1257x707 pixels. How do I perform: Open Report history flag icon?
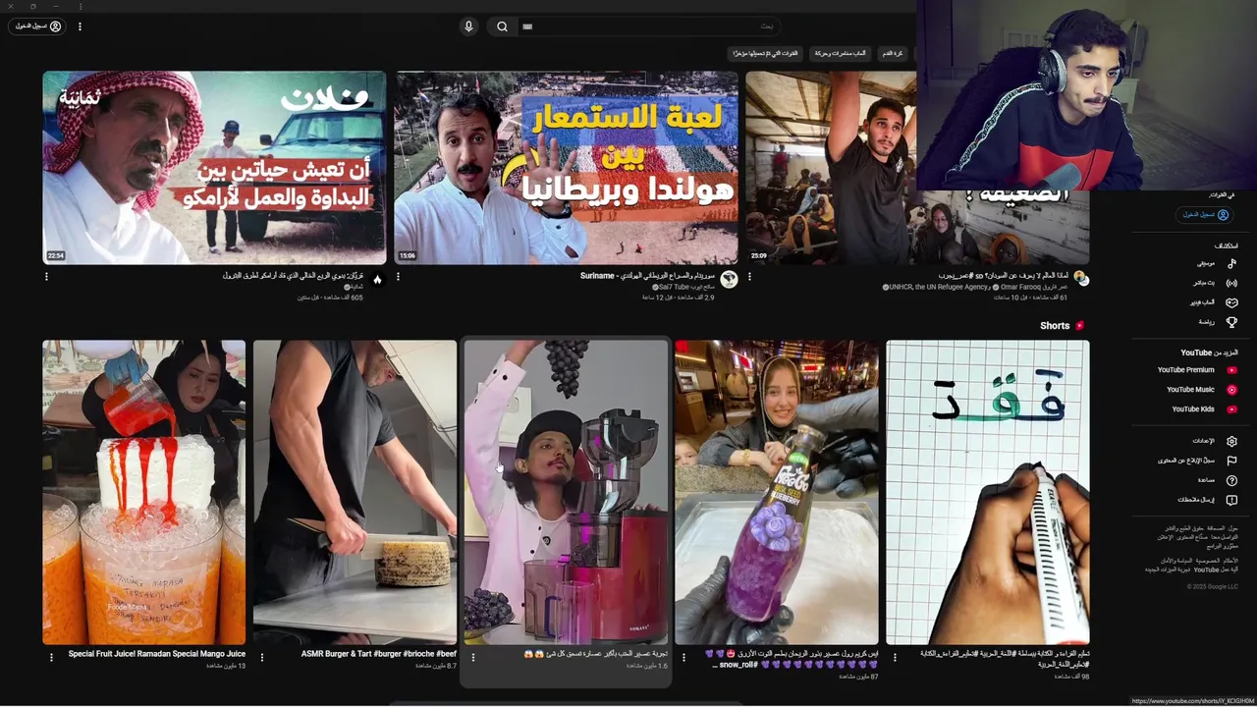pos(1231,461)
